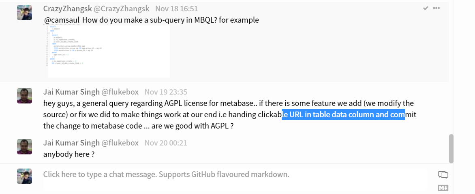Click the read-by checkmark icon
The width and height of the screenshot is (475, 194).
[x=426, y=8]
